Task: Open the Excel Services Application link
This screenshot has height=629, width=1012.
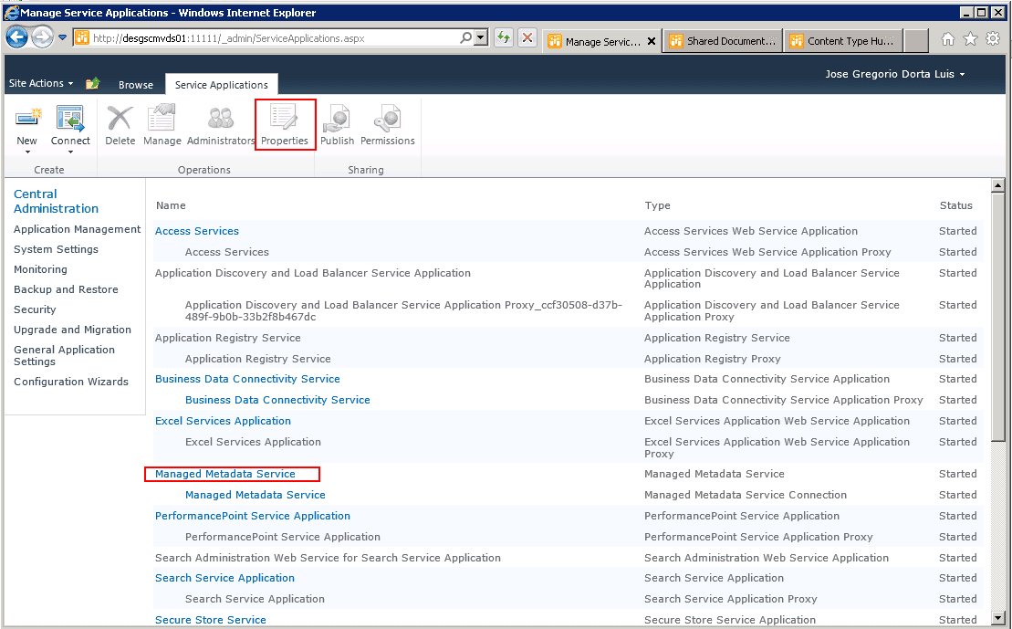Action: 223,421
